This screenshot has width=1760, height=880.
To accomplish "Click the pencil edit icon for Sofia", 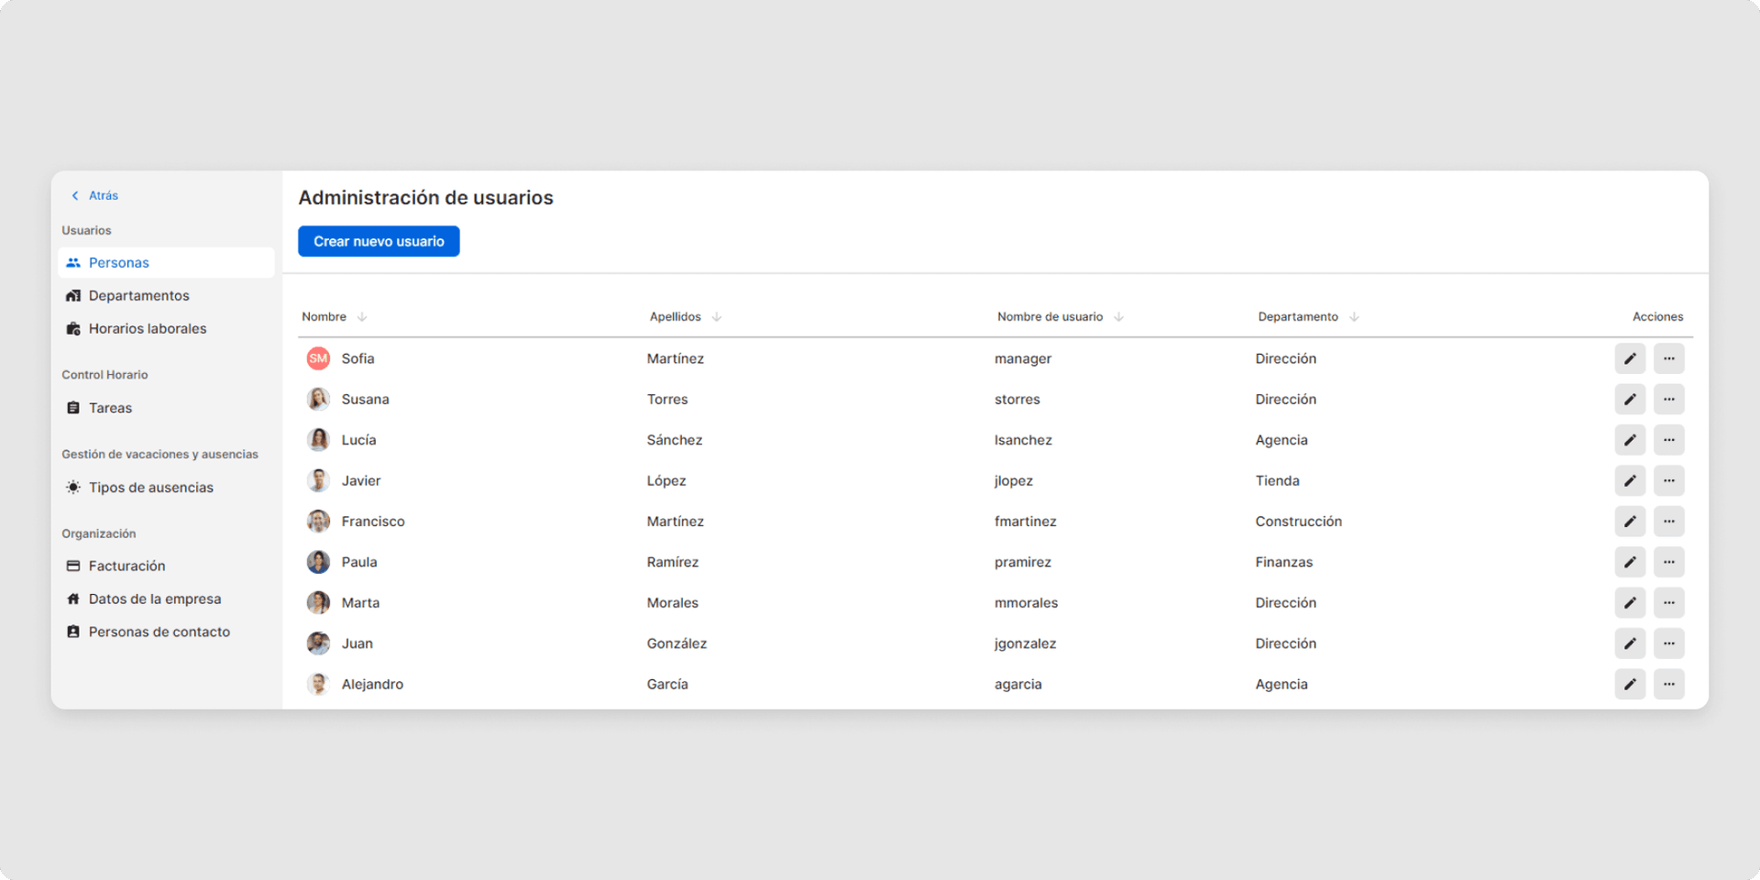I will [x=1629, y=358].
